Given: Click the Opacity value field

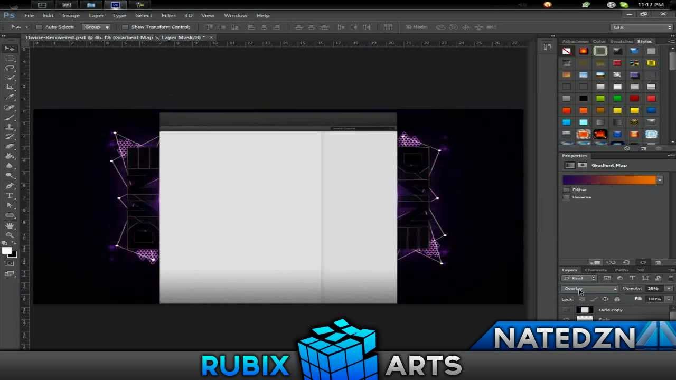Looking at the screenshot, I should [x=654, y=289].
